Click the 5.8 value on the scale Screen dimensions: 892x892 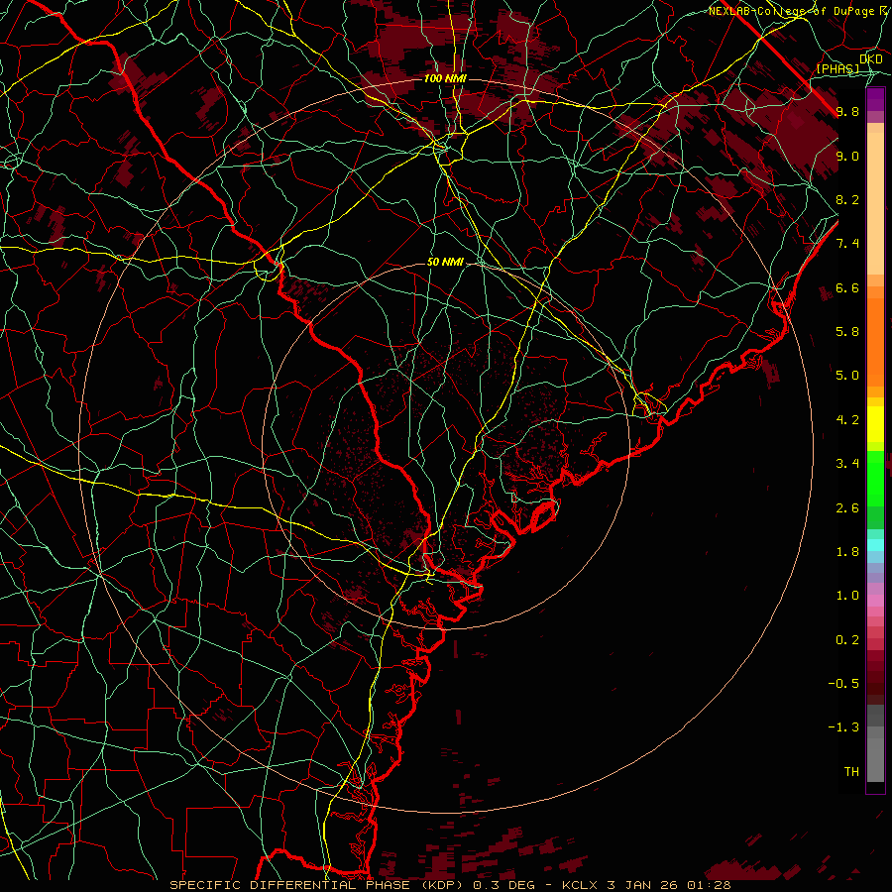coord(847,332)
